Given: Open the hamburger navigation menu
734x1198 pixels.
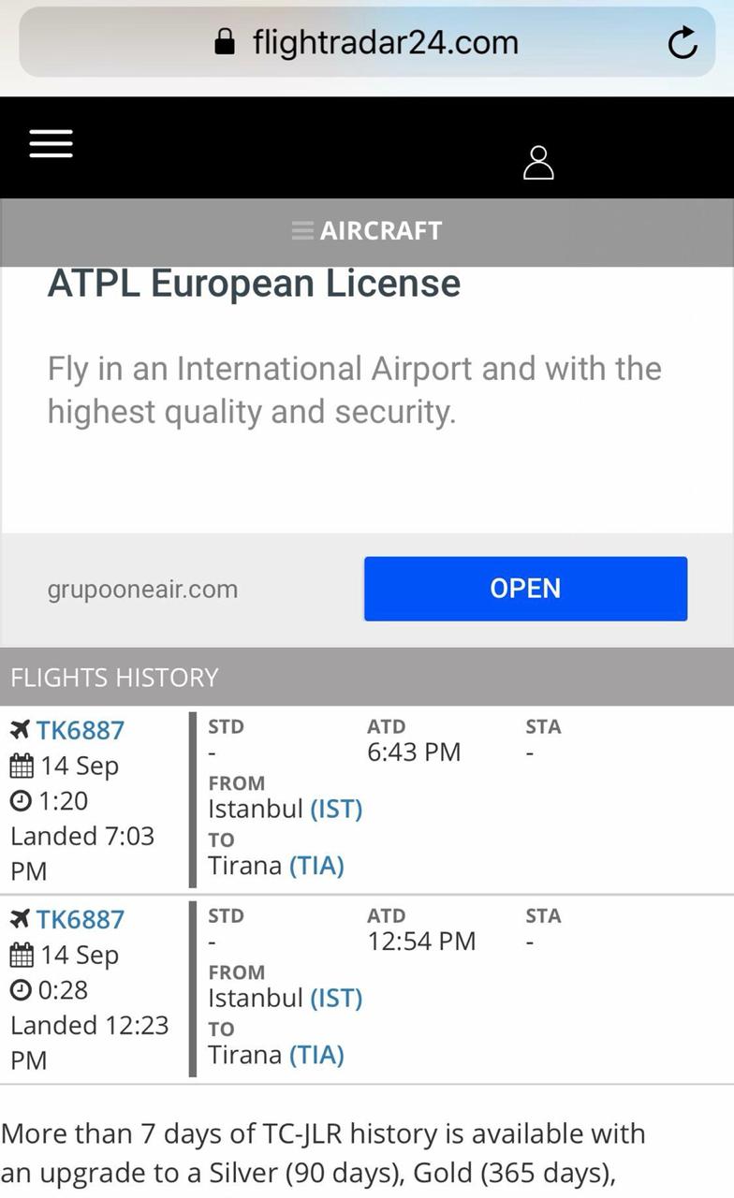Looking at the screenshot, I should pyautogui.click(x=51, y=143).
